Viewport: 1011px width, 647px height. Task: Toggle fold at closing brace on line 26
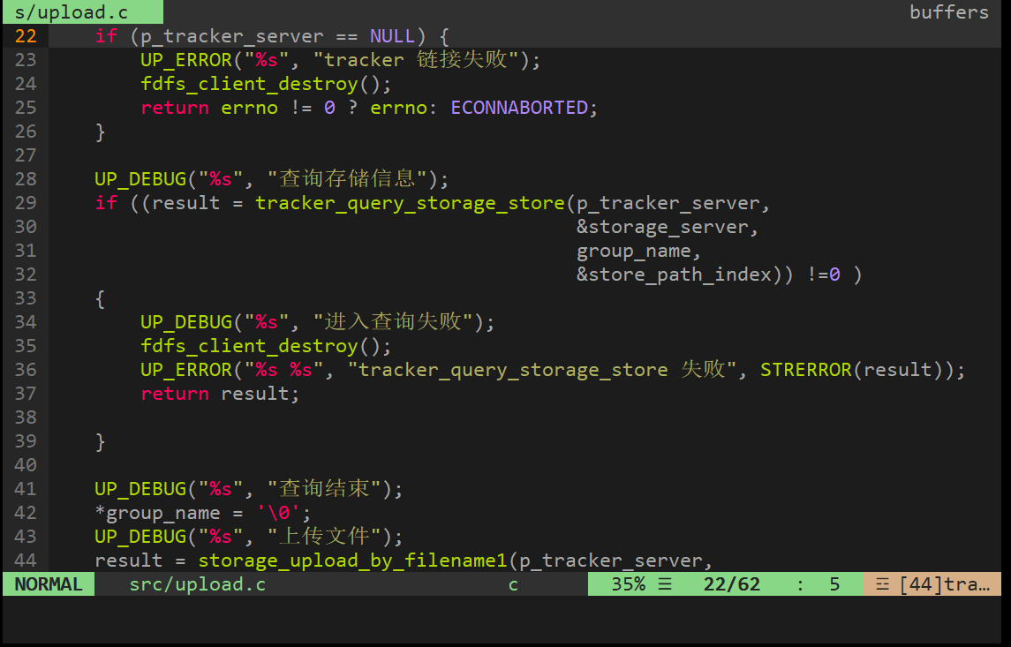100,131
